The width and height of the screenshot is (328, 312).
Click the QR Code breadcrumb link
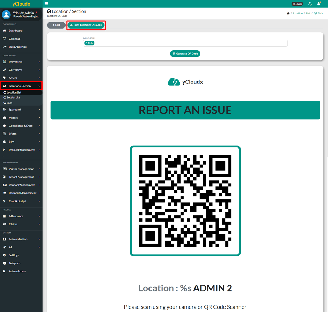318,13
